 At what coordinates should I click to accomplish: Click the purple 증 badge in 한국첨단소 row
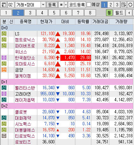click(x=4, y=58)
